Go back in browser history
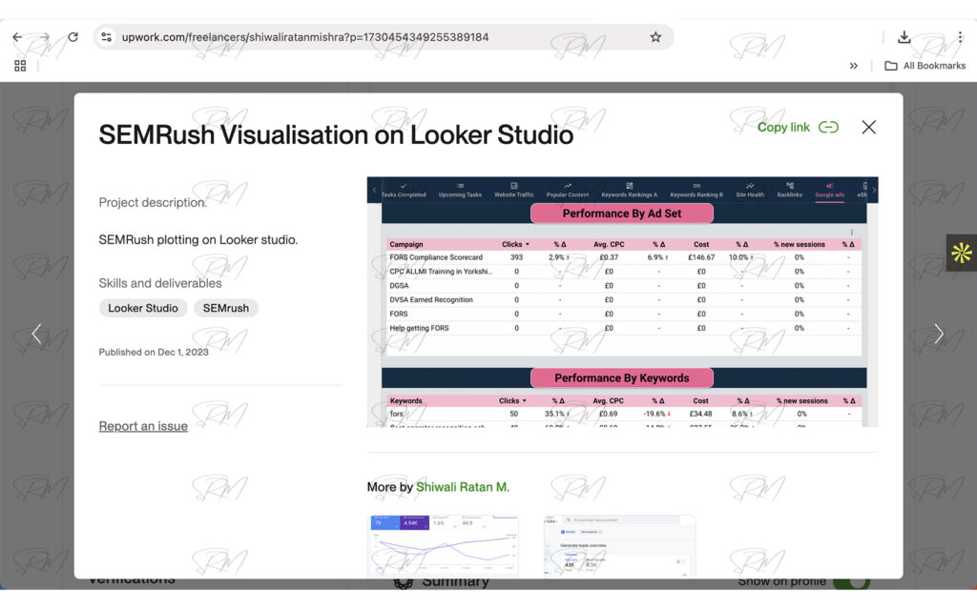This screenshot has width=977, height=609. tap(17, 37)
